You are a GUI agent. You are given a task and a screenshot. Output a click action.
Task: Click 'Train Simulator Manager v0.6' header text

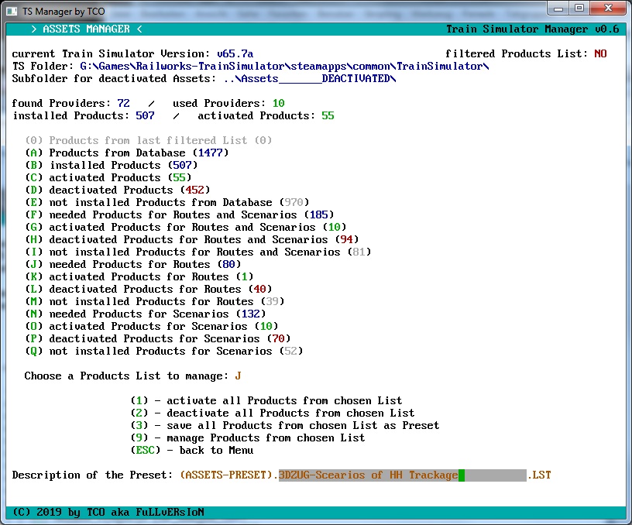tap(532, 29)
